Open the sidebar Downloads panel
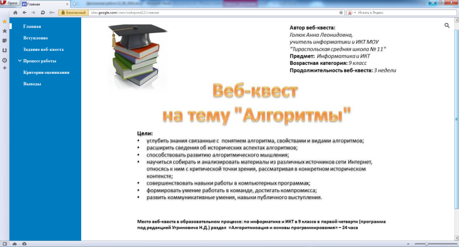Viewport: 459px width, 247px height. pyautogui.click(x=4, y=50)
